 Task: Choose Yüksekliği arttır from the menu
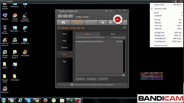(166, 38)
